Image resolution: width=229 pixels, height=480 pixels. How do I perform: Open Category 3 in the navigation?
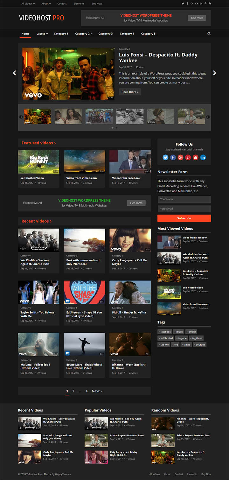point(106,33)
